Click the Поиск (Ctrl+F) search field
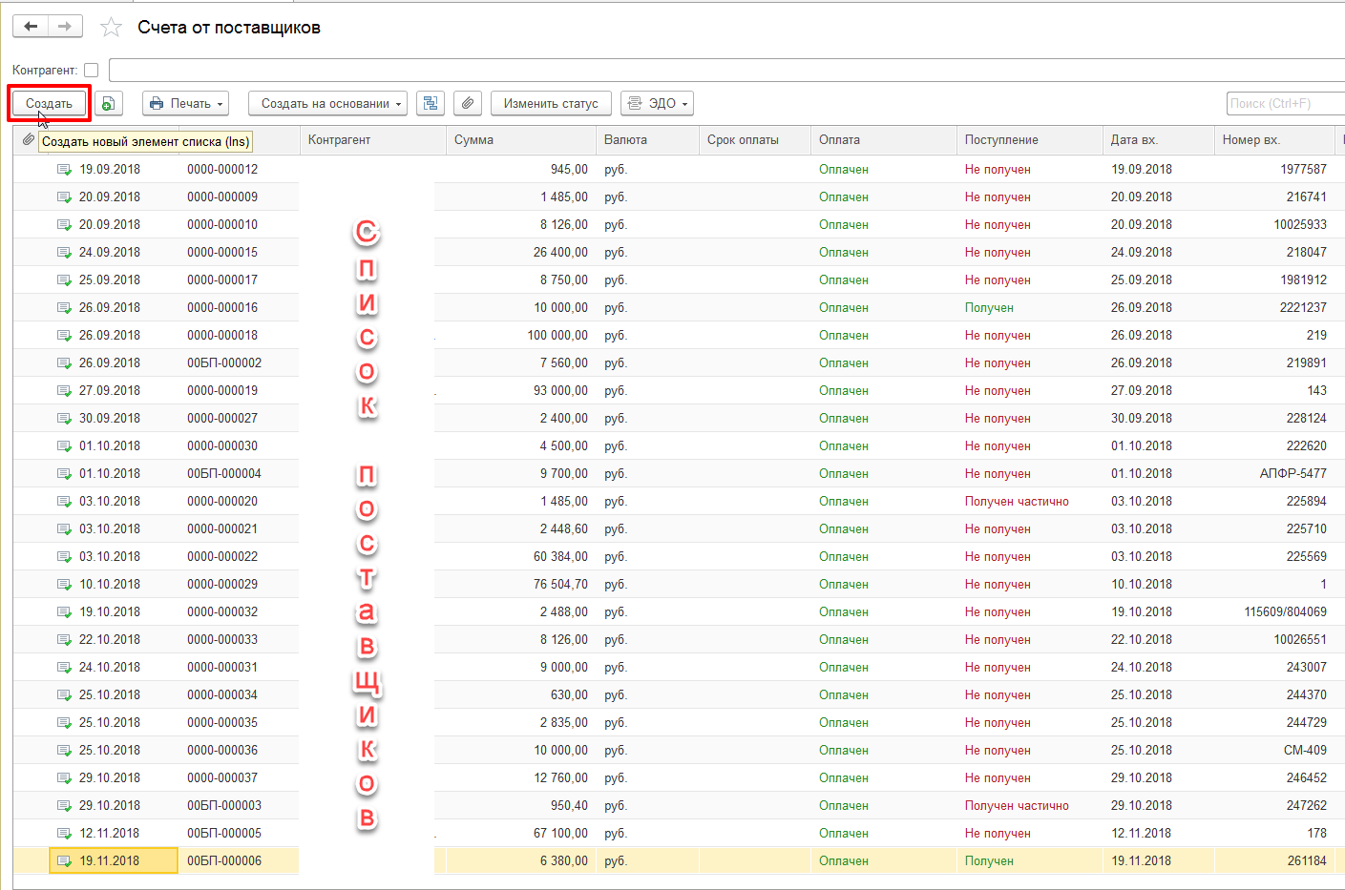This screenshot has height=890, width=1345. coord(1284,103)
